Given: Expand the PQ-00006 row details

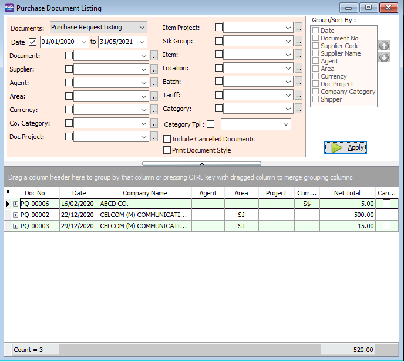Looking at the screenshot, I should click(15, 204).
